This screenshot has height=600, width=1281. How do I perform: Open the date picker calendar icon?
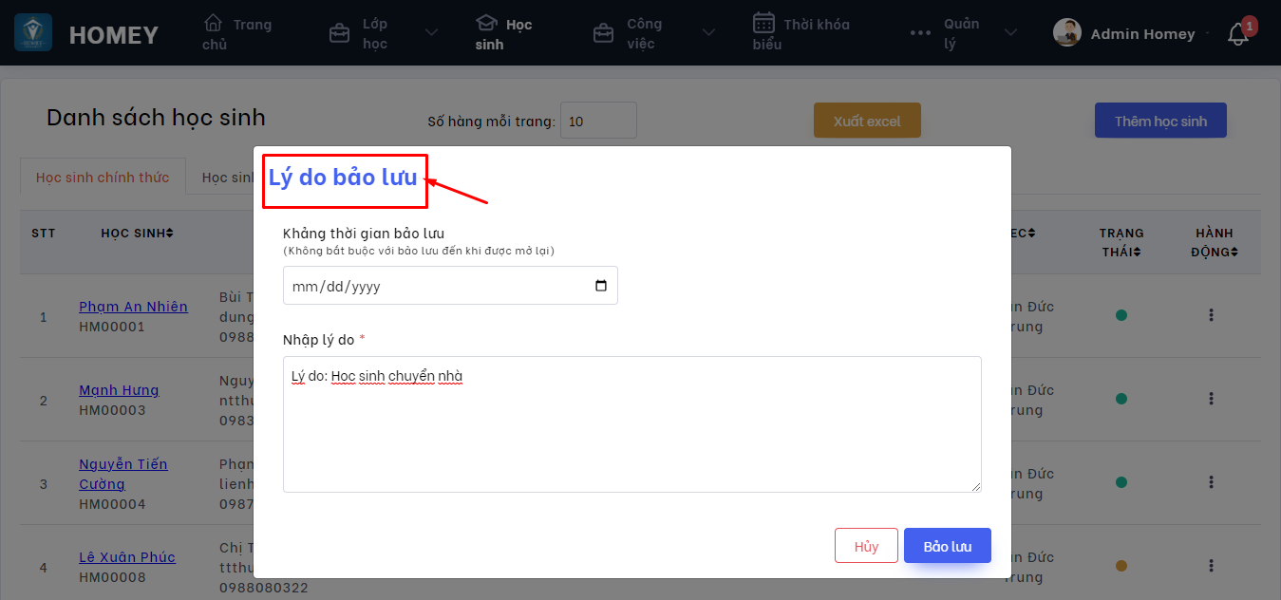point(600,285)
